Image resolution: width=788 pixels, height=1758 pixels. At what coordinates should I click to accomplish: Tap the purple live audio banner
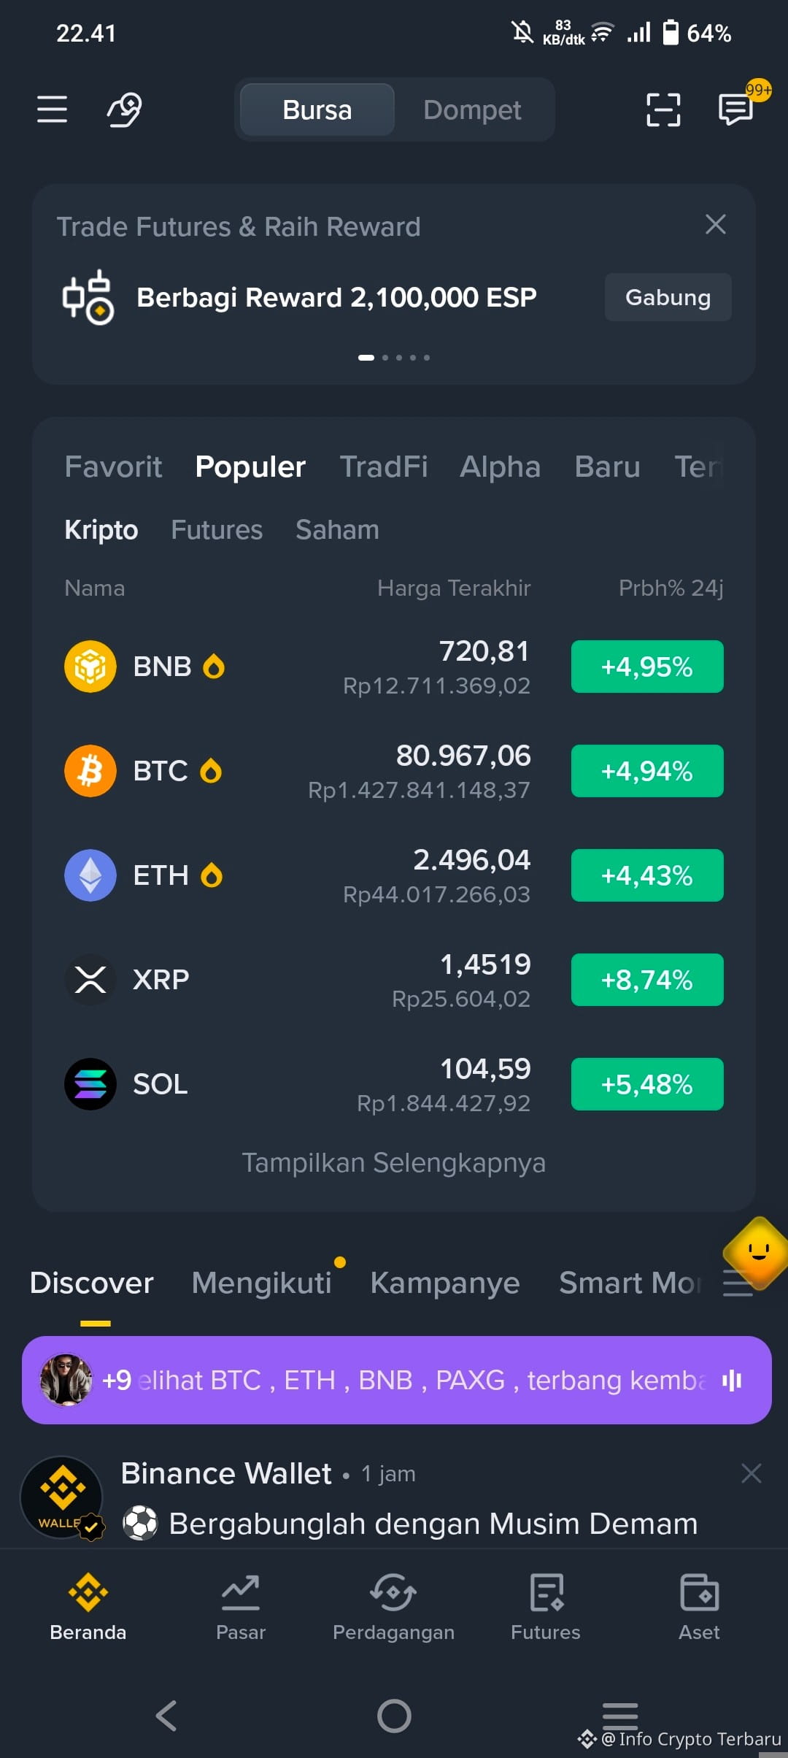point(397,1380)
